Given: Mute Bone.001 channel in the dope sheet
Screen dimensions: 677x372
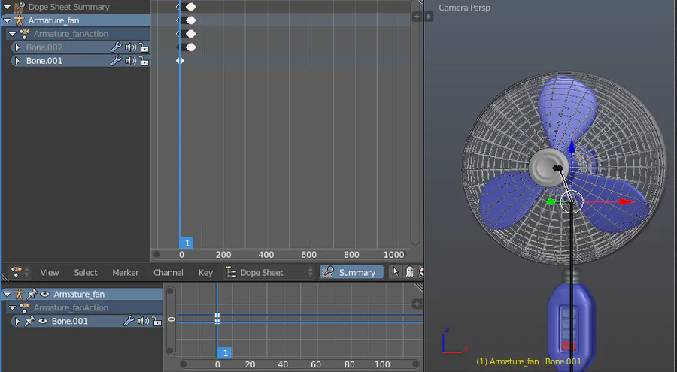Looking at the screenshot, I should pyautogui.click(x=130, y=61).
